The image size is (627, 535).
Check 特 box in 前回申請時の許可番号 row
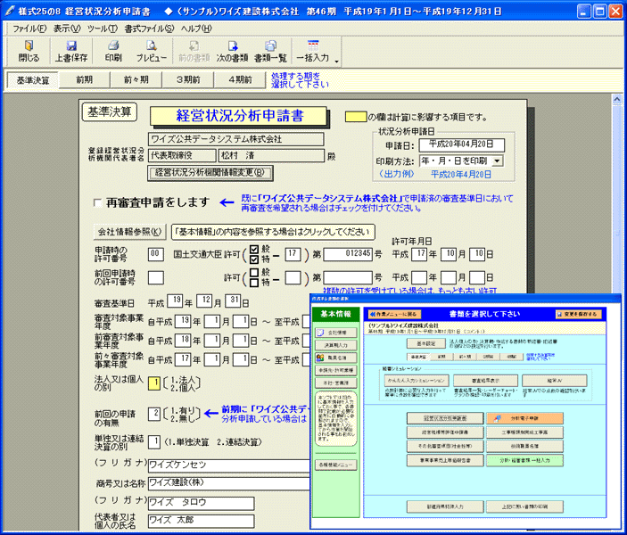(254, 283)
